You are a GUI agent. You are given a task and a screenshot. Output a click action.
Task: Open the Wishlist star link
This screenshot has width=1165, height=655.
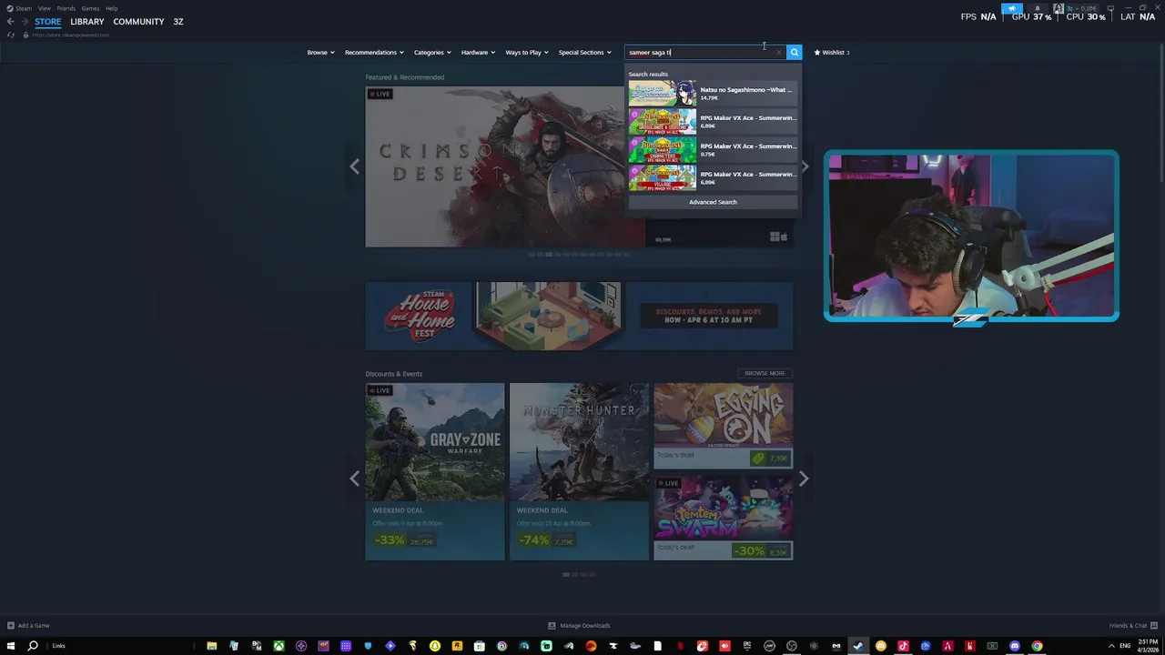pos(831,53)
